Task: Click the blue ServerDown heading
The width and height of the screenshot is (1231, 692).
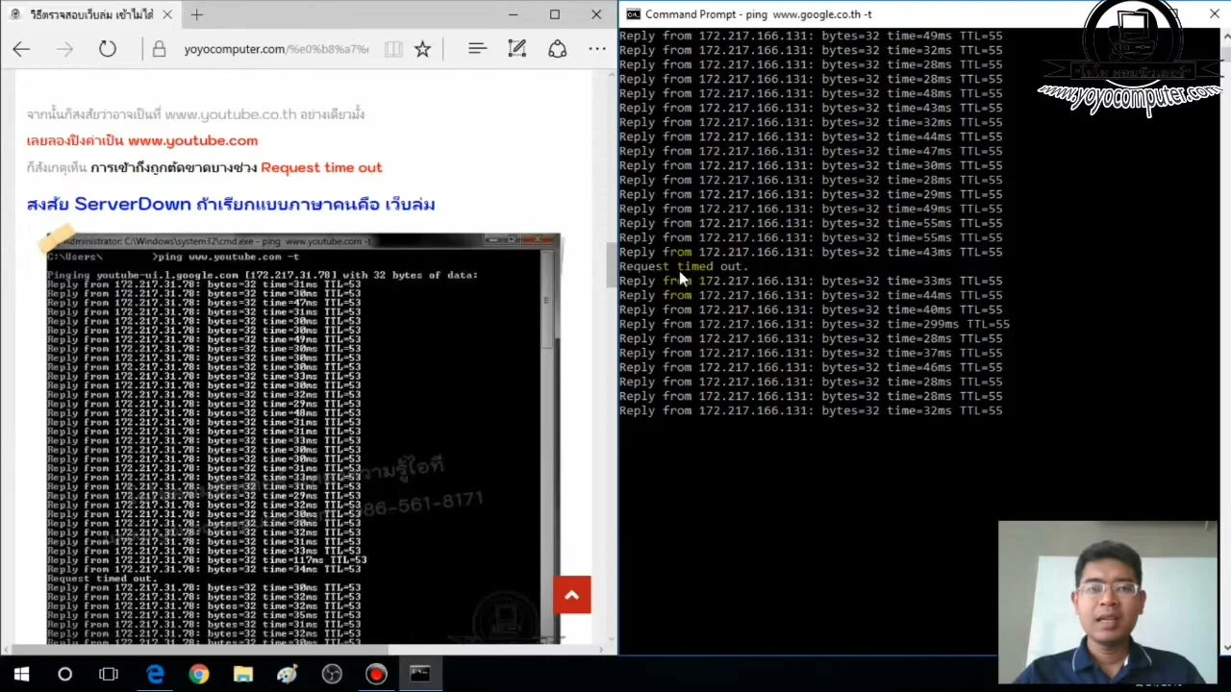Action: pyautogui.click(x=231, y=204)
